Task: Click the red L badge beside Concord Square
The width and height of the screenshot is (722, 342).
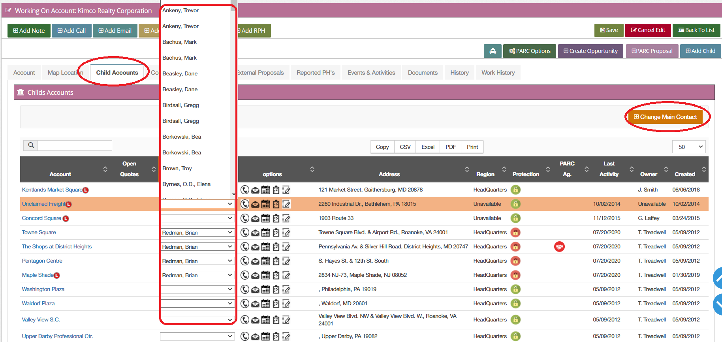Action: pos(66,218)
